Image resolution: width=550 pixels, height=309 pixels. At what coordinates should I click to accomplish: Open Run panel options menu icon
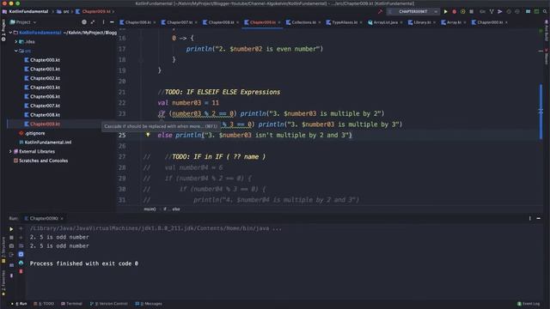529,218
